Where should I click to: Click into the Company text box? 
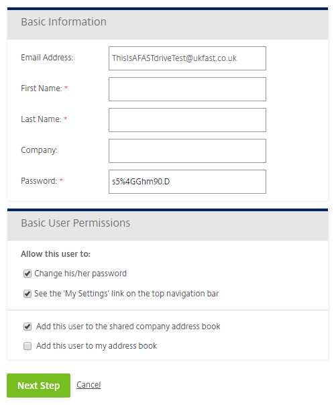(x=187, y=151)
